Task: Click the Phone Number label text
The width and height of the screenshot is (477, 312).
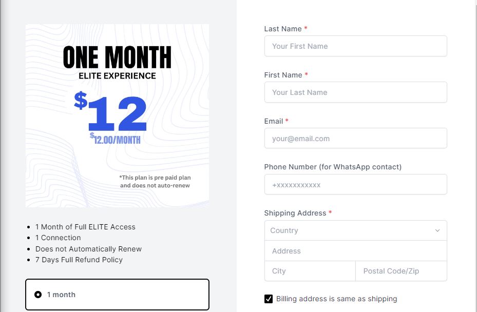Action: [333, 167]
